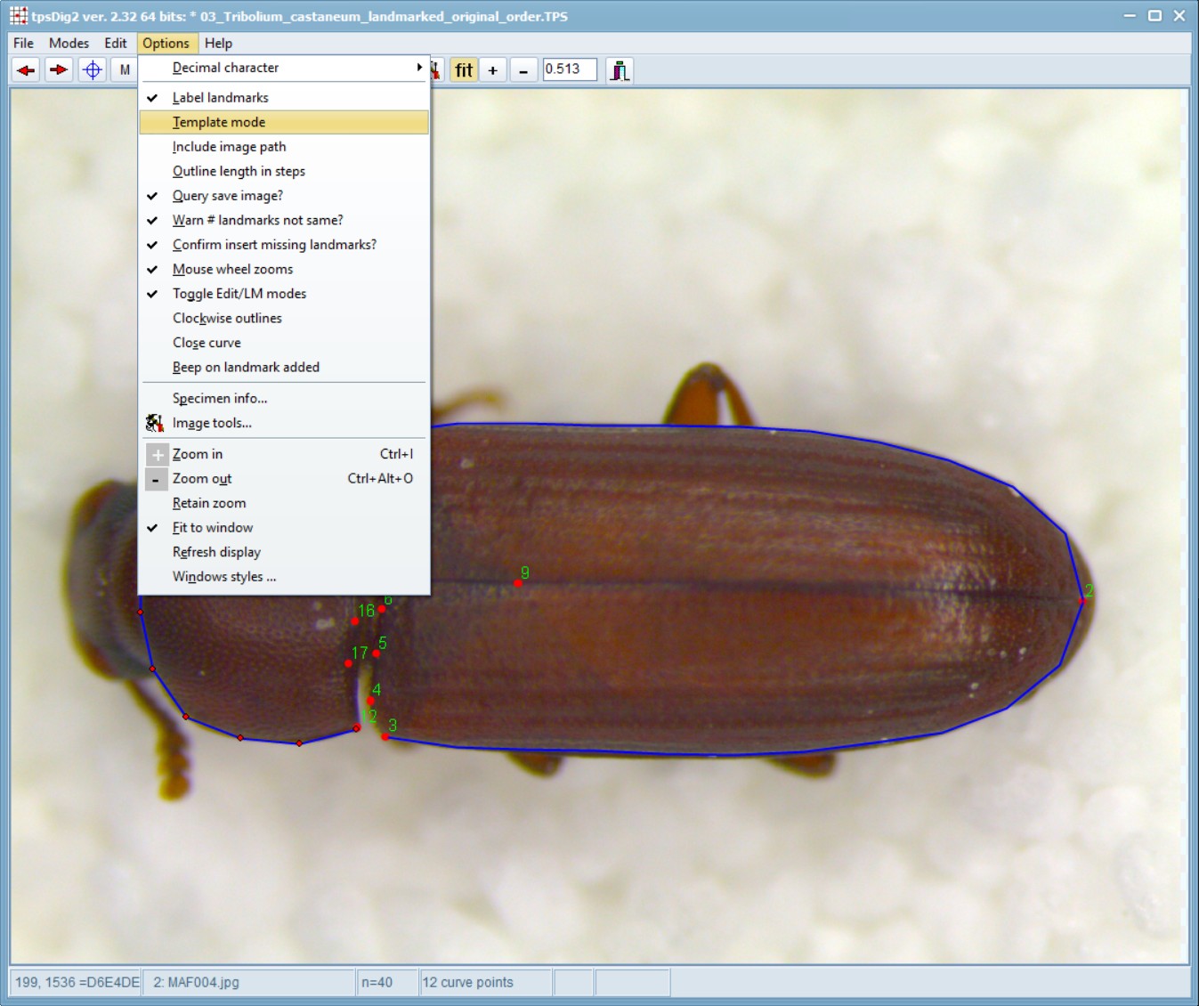Click the M measure tool button
The image size is (1199, 1006).
coord(125,69)
